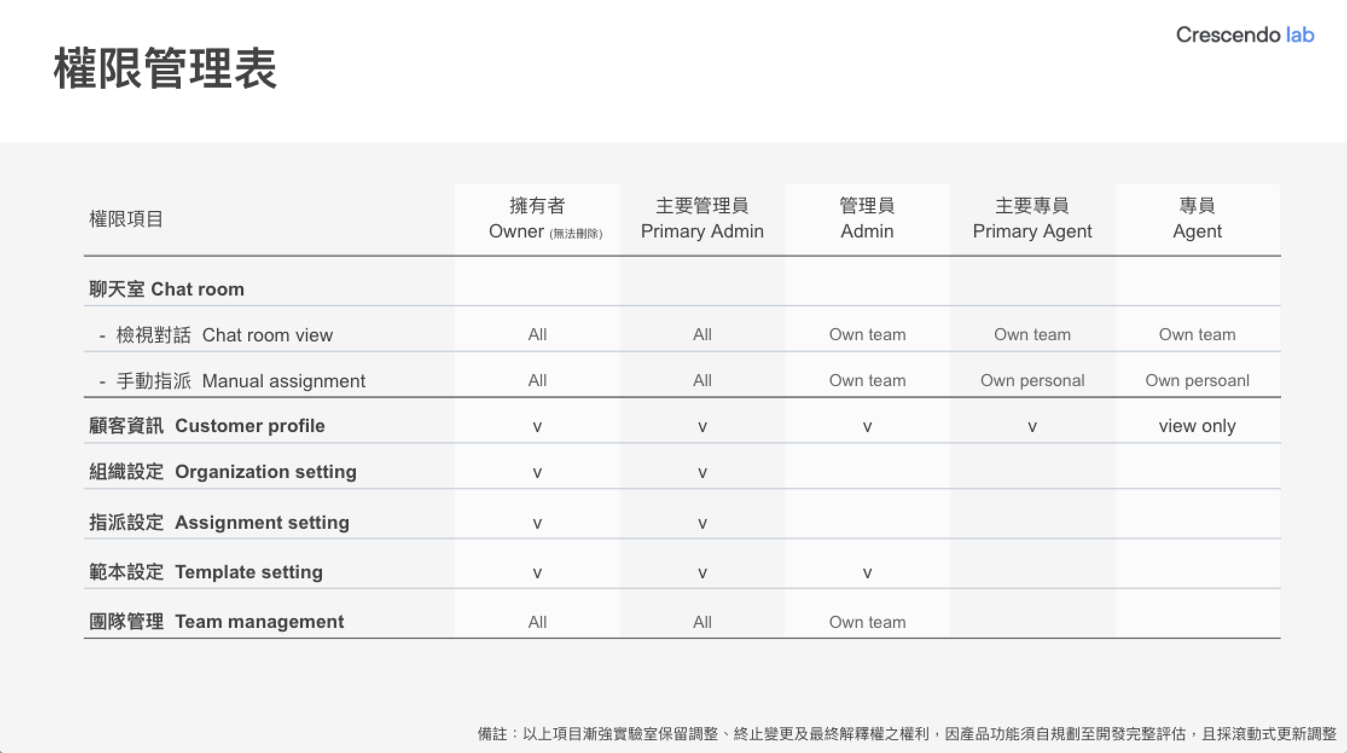The width and height of the screenshot is (1347, 753).
Task: Click the Team management row label
Action: pos(216,621)
